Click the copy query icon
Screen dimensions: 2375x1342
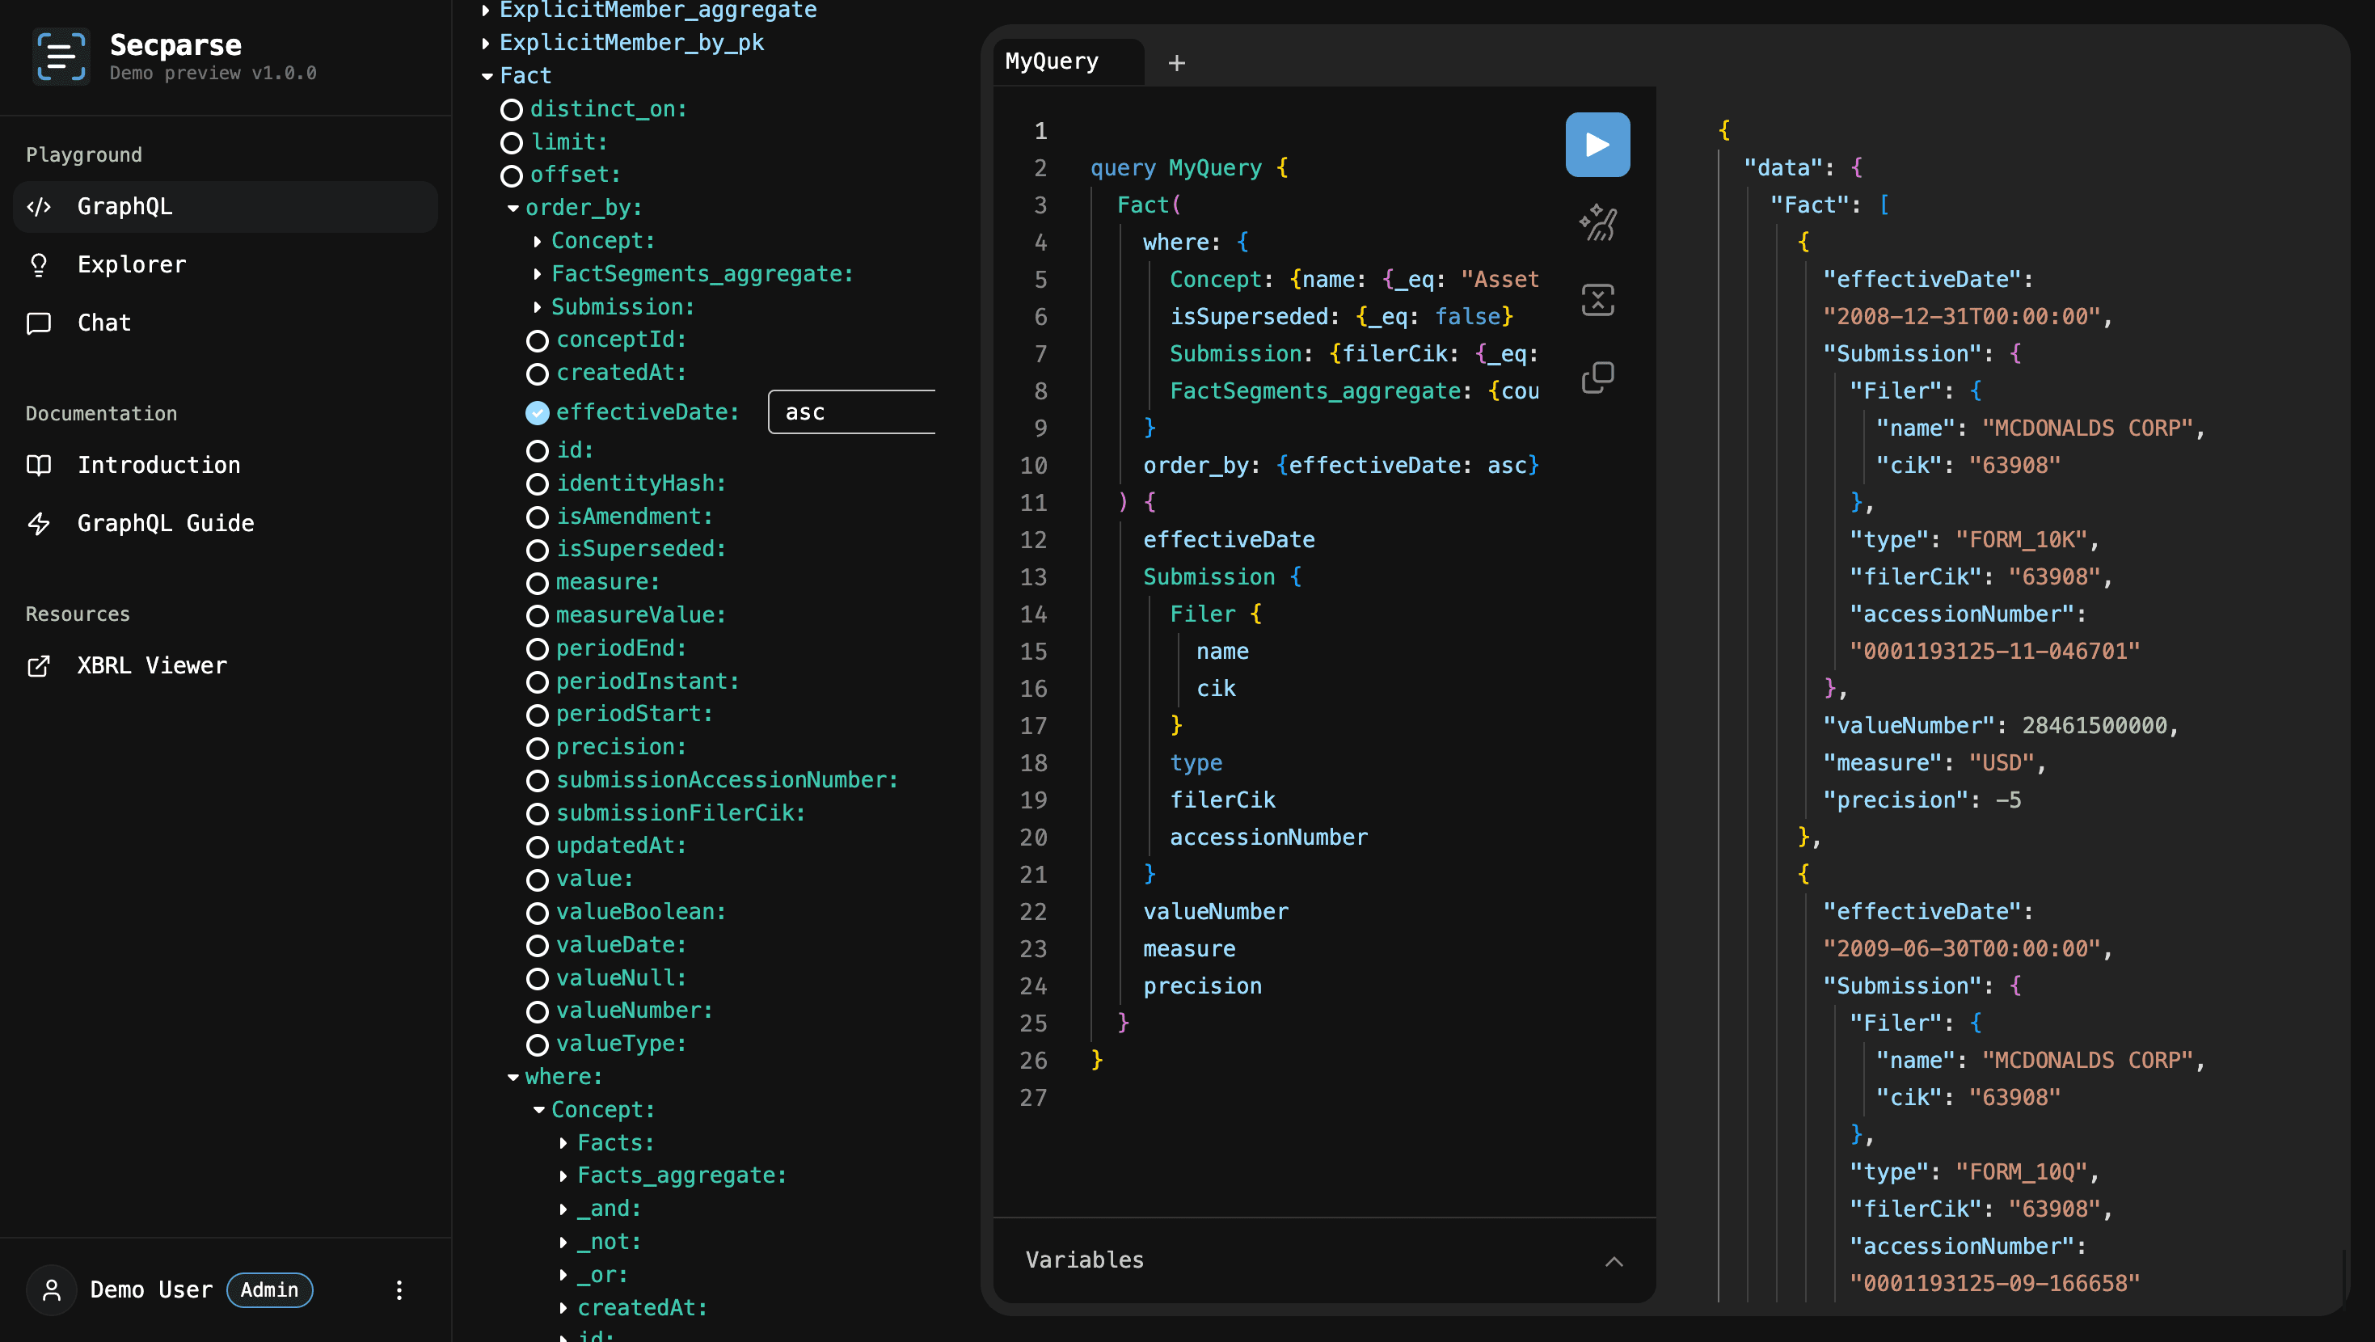[x=1597, y=378]
